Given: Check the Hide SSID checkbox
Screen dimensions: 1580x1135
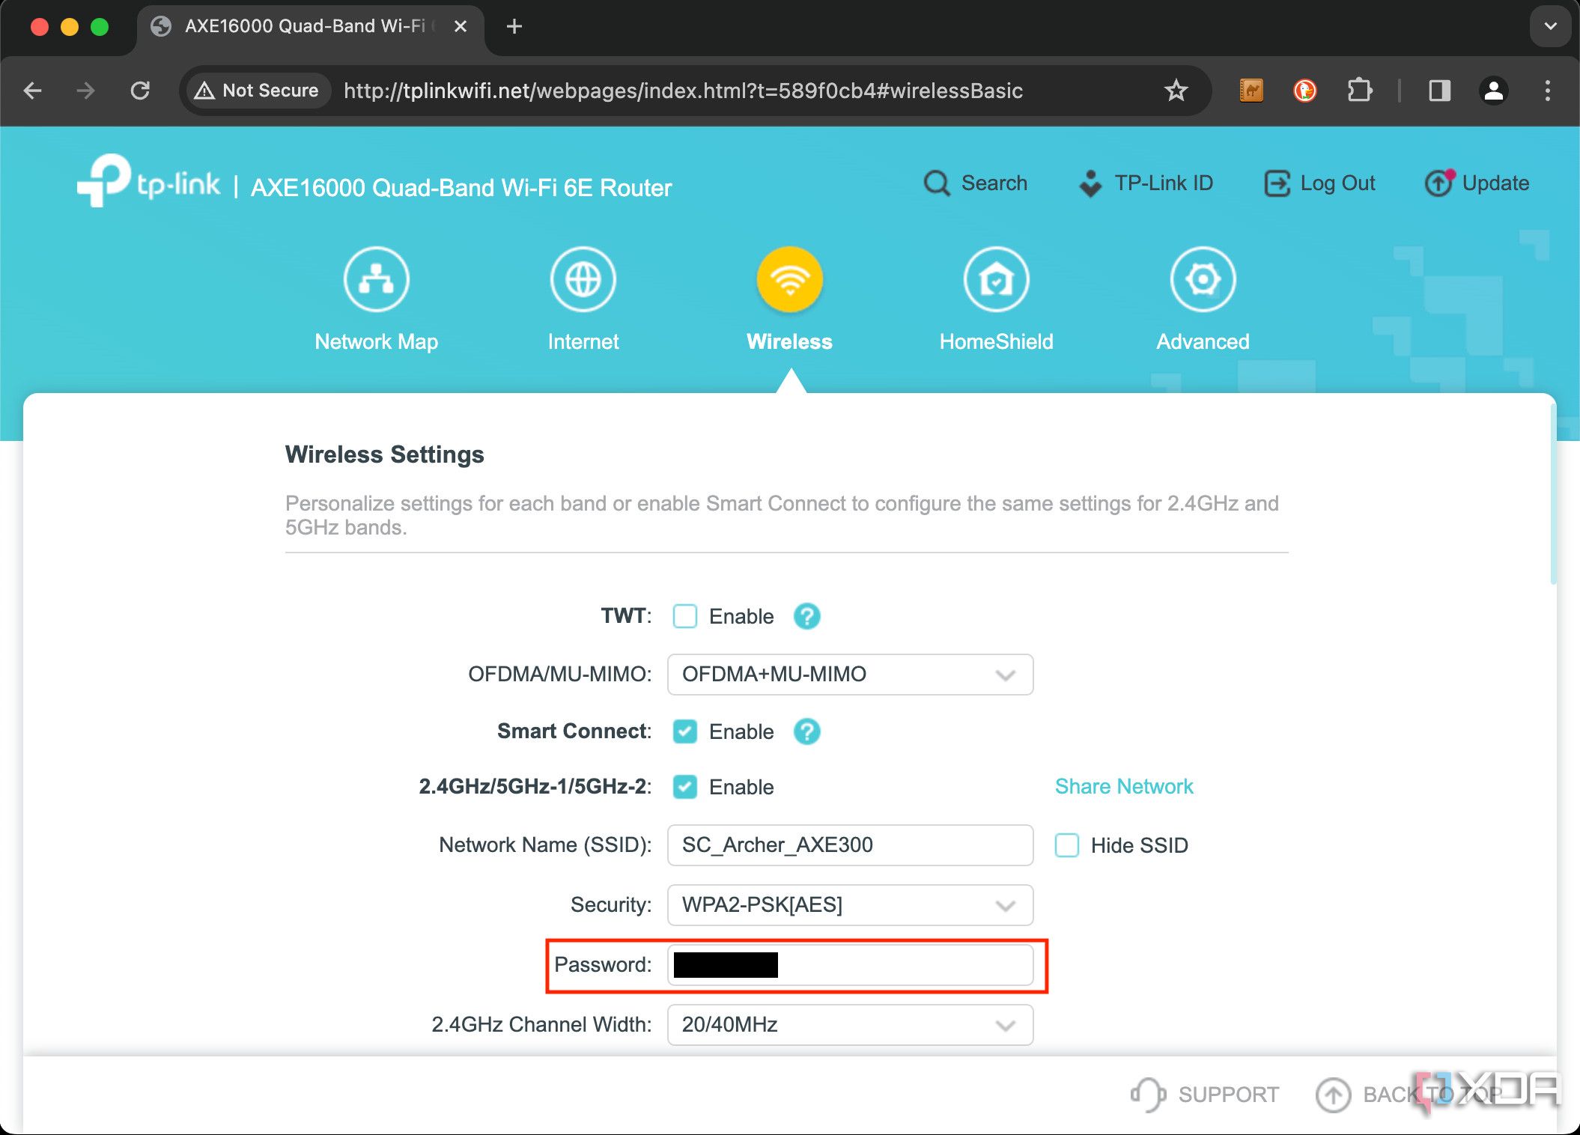Looking at the screenshot, I should (x=1066, y=845).
